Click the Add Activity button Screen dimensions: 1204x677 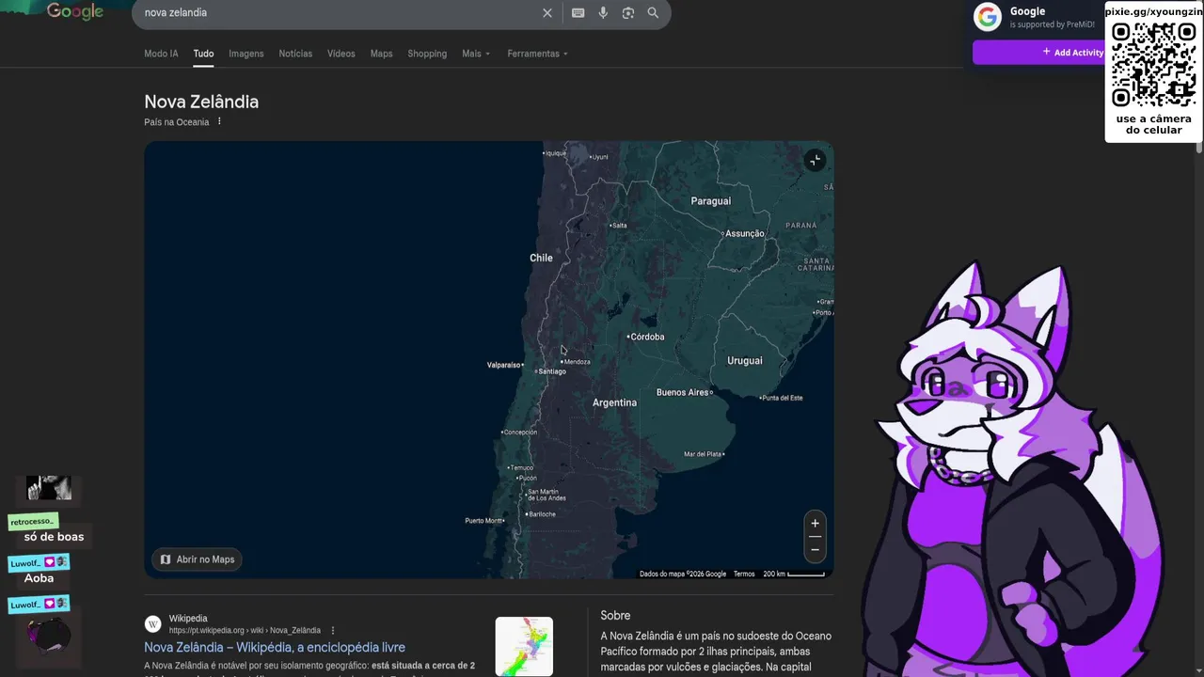tap(1038, 53)
